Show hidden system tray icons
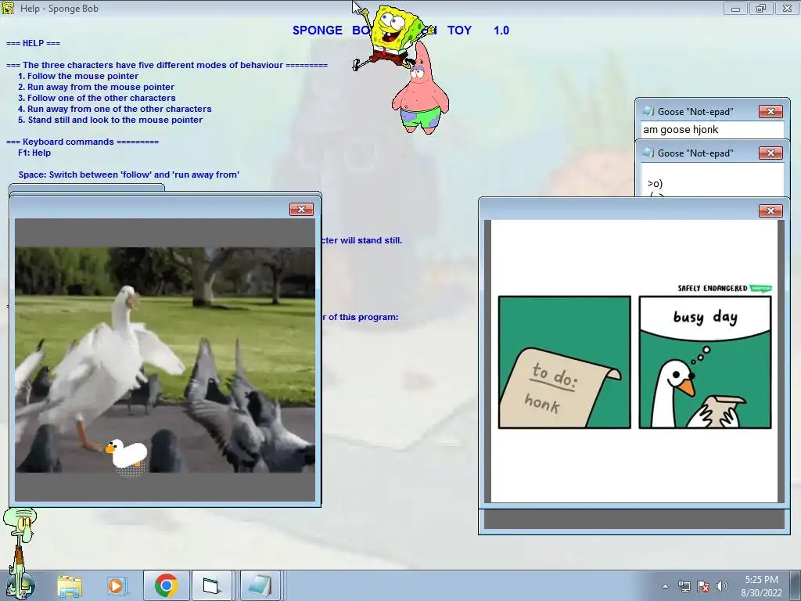 [665, 586]
